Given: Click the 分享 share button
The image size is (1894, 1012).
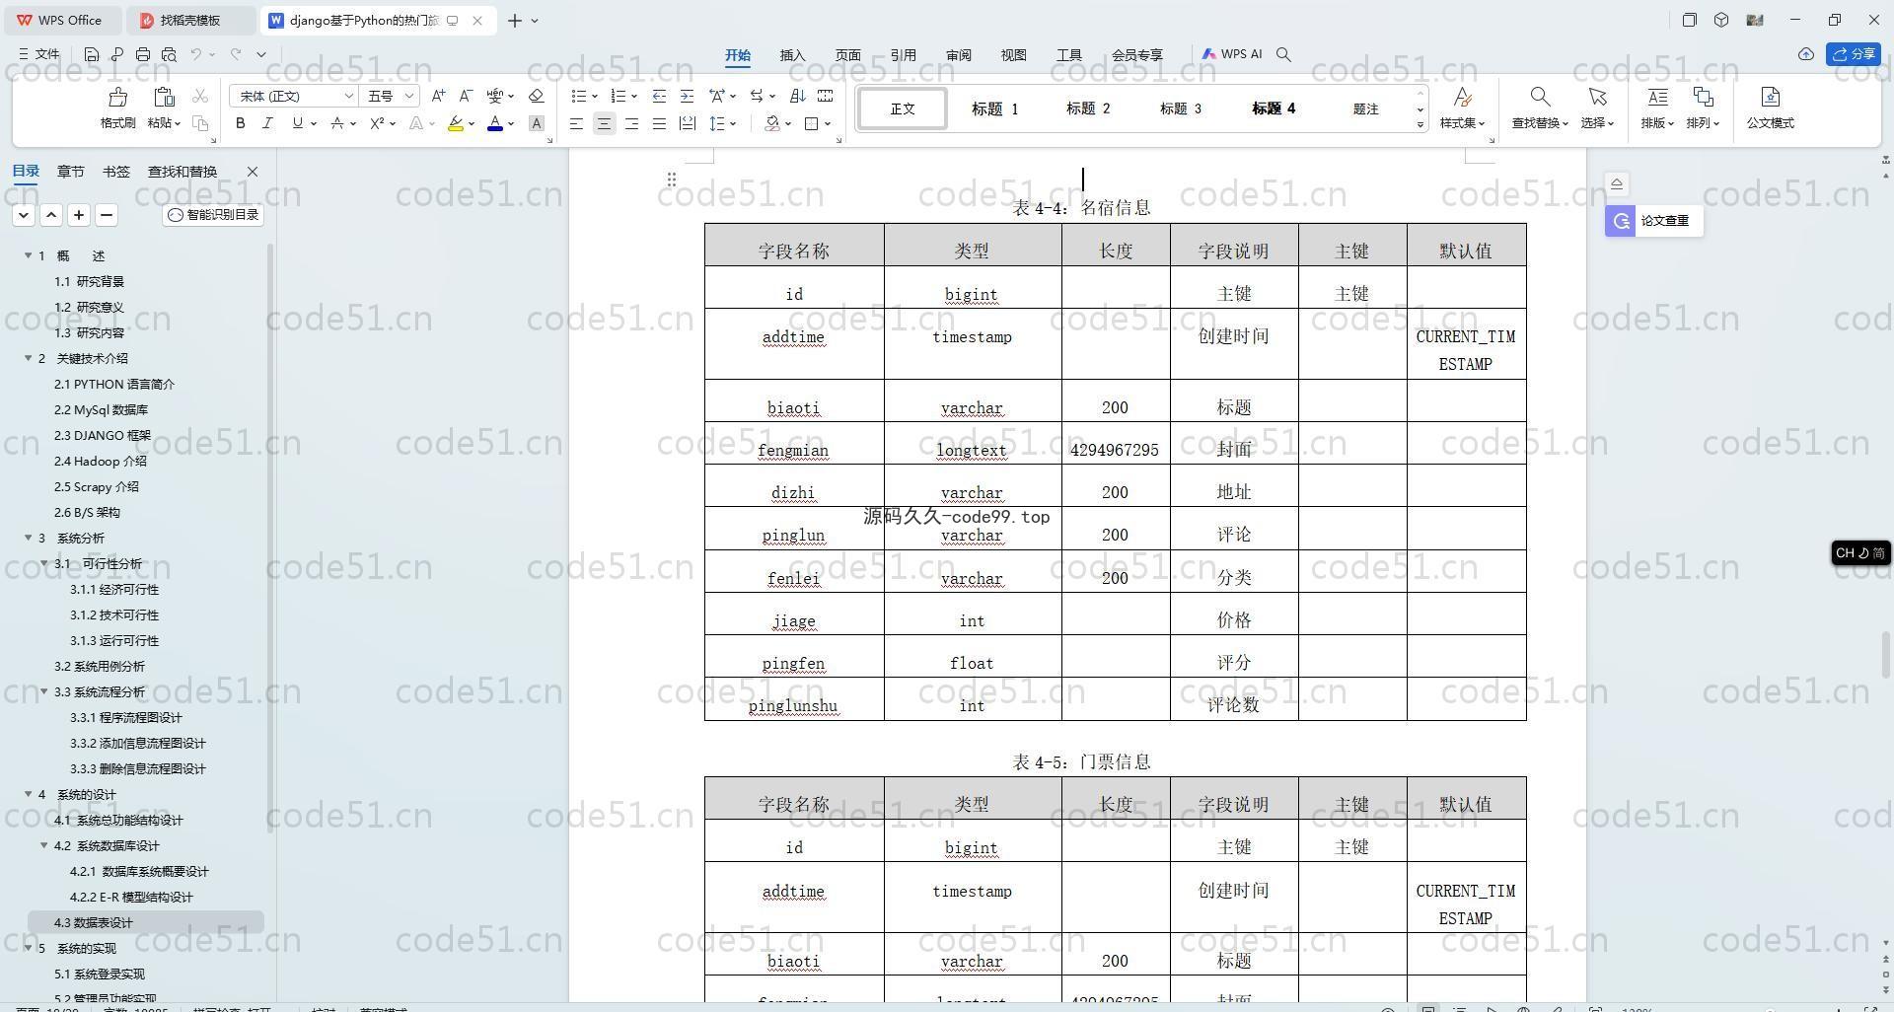Looking at the screenshot, I should click(x=1854, y=54).
